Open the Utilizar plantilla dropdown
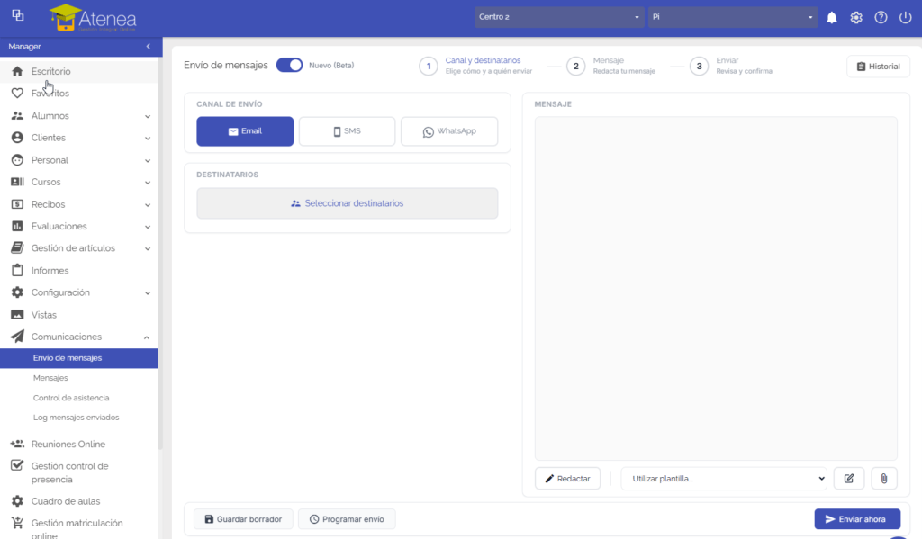 pos(724,479)
